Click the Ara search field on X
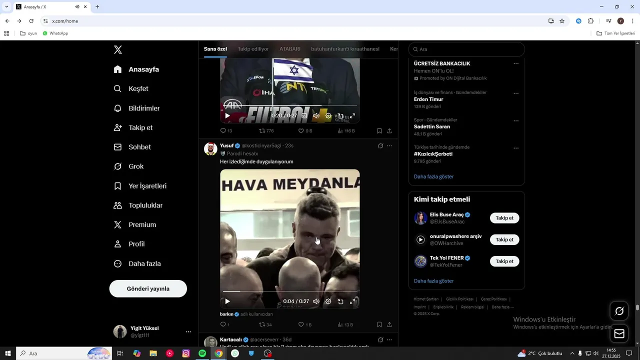This screenshot has height=360, width=640. [x=466, y=49]
